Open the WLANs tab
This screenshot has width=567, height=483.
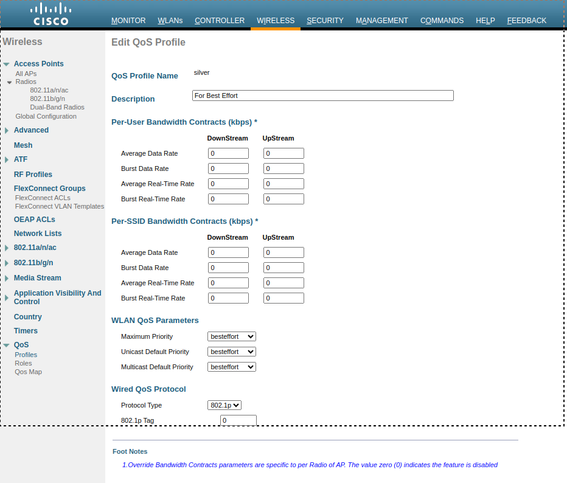pyautogui.click(x=170, y=20)
